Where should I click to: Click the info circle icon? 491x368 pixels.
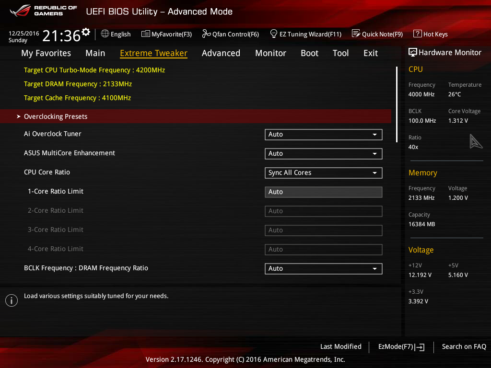coord(12,300)
